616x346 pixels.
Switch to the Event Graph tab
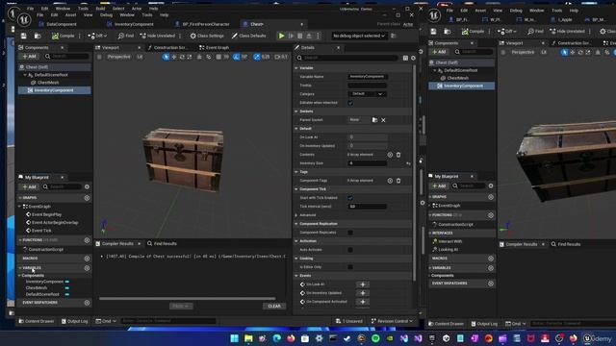[x=215, y=47]
